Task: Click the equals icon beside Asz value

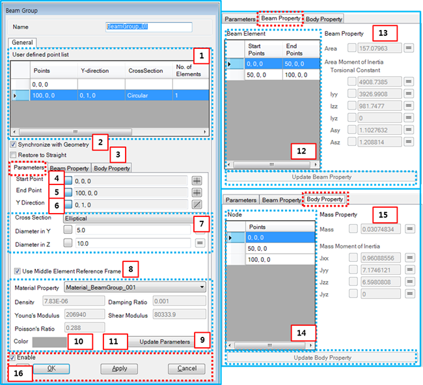Action: point(409,141)
